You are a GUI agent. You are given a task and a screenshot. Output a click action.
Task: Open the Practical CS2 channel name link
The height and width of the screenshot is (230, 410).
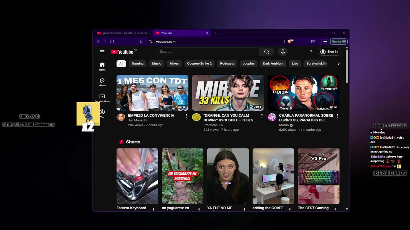(x=213, y=125)
